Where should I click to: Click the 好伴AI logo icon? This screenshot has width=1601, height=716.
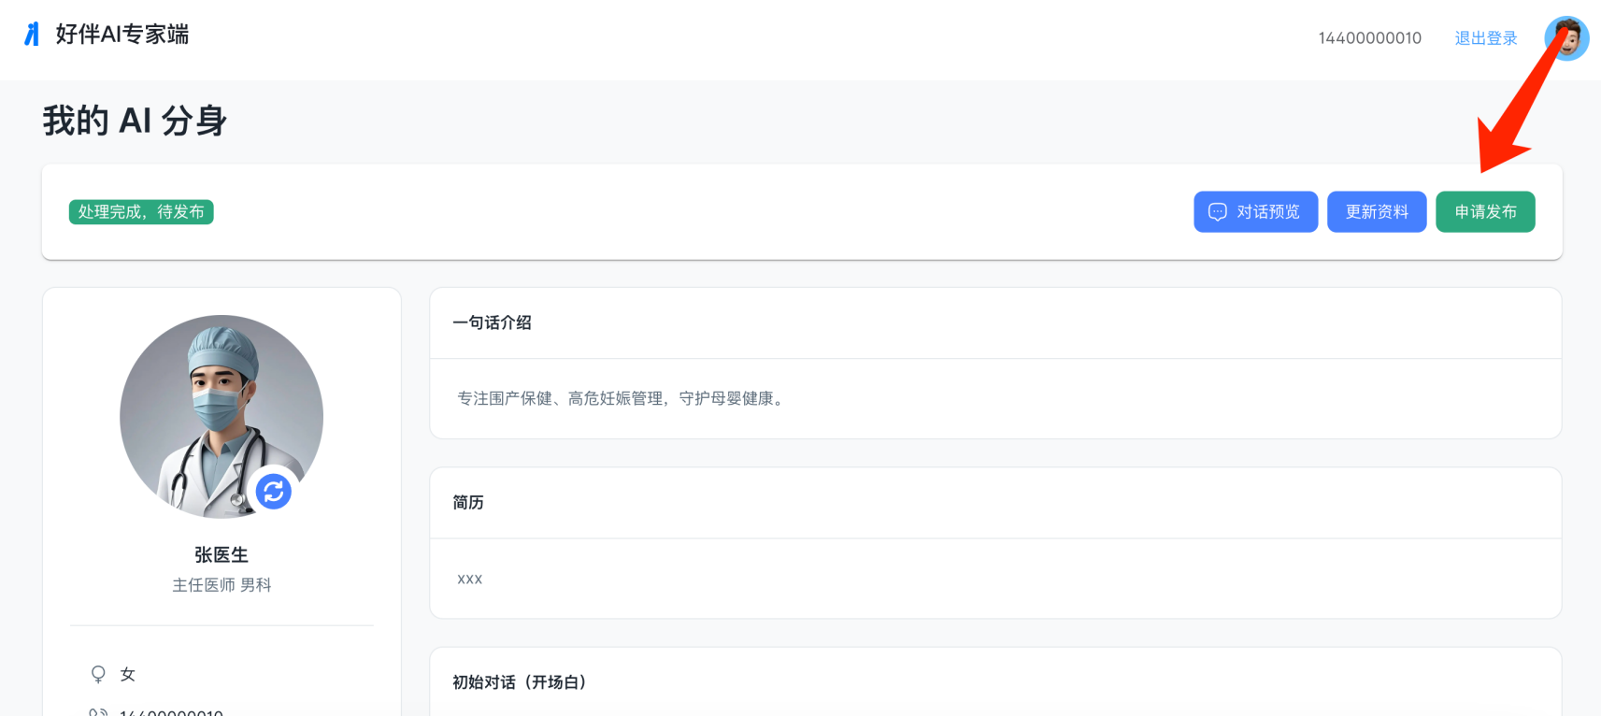32,35
